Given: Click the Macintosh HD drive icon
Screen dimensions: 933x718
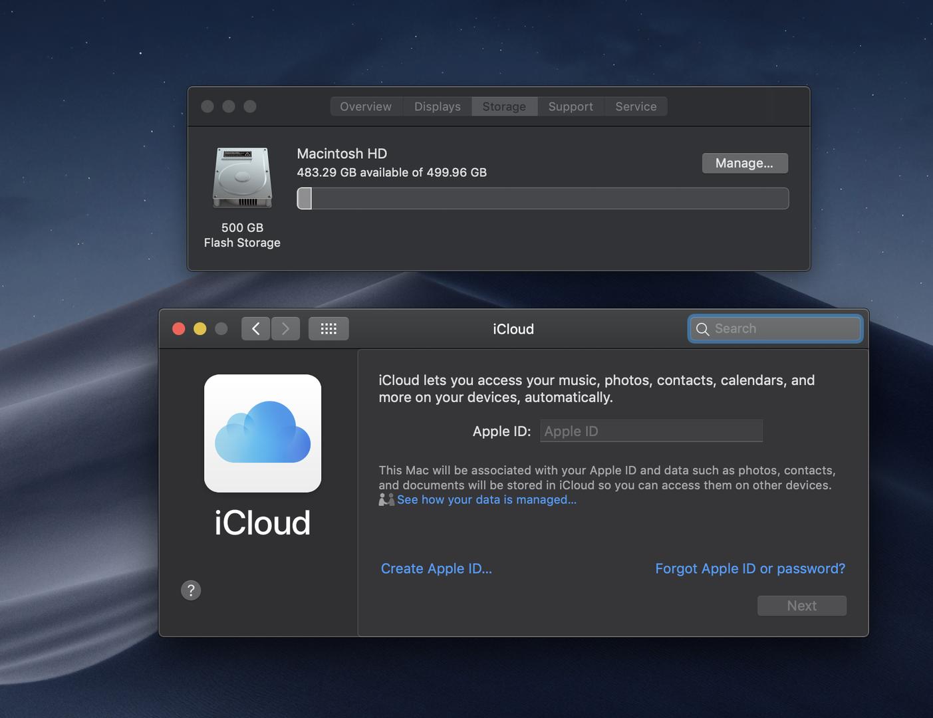Looking at the screenshot, I should 242,178.
